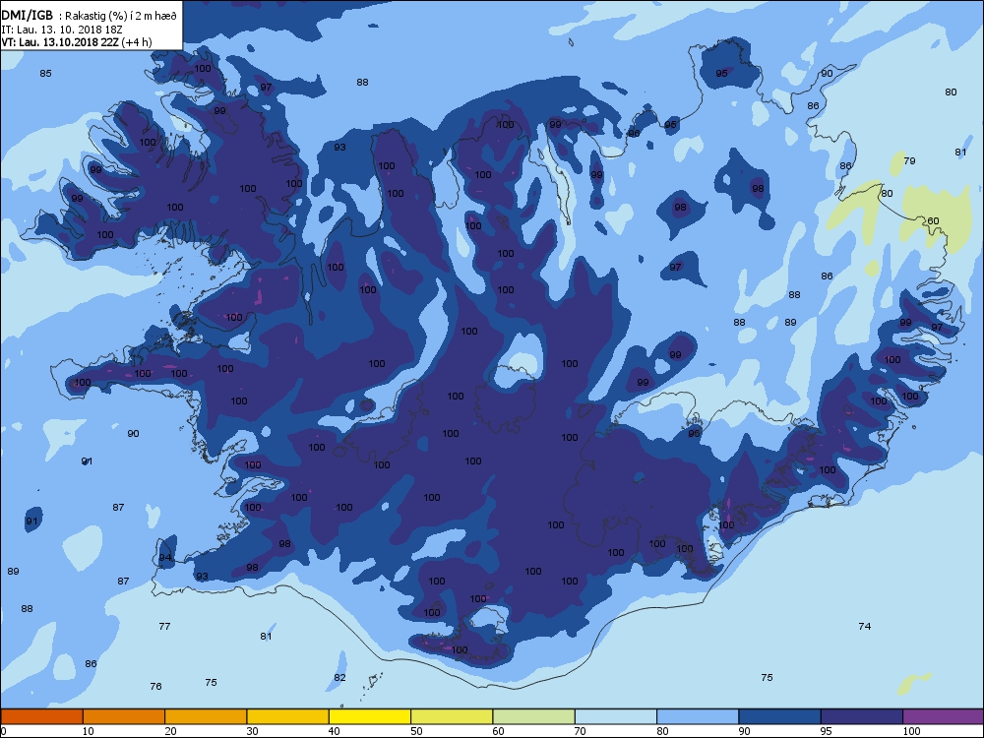Click the legend scale label '40'
Viewport: 984px width, 738px height.
335,731
